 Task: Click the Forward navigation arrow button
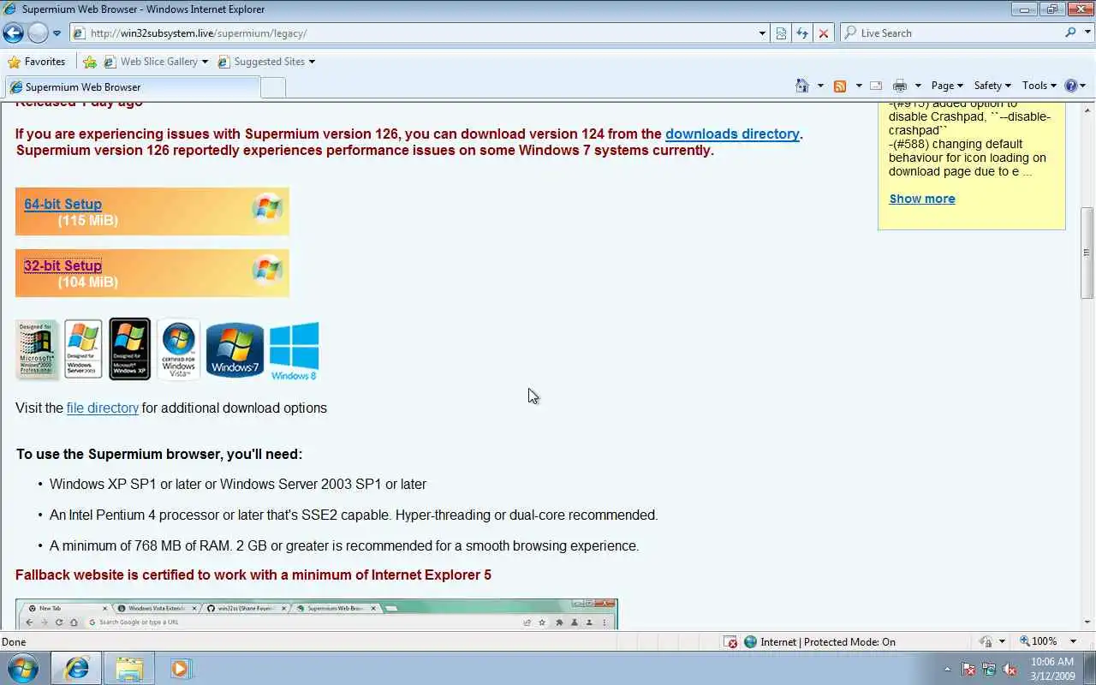[x=38, y=33]
